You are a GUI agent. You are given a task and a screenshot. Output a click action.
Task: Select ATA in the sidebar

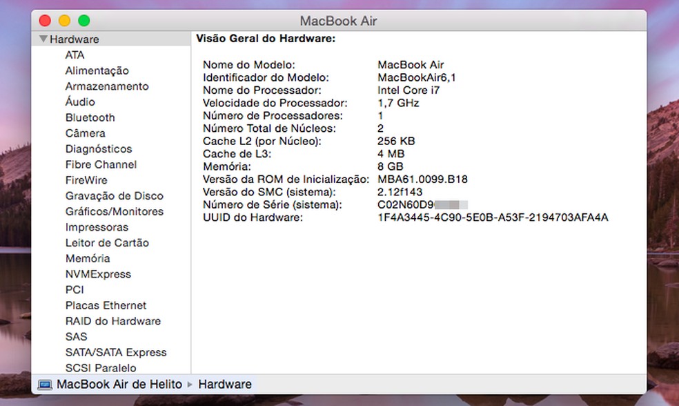pyautogui.click(x=75, y=55)
